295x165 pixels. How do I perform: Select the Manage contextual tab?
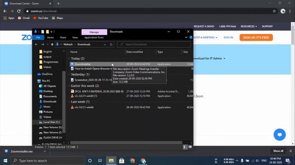[94, 32]
